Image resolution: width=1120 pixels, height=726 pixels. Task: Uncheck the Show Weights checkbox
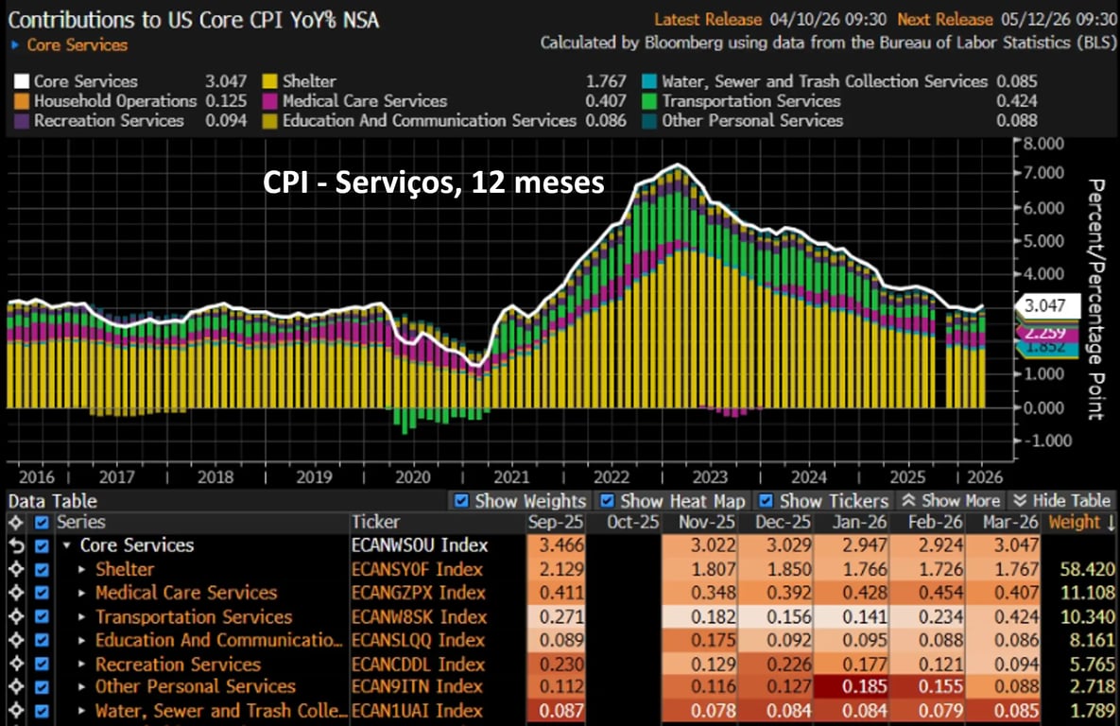tap(461, 501)
